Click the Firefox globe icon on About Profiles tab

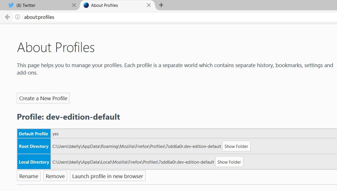point(86,5)
